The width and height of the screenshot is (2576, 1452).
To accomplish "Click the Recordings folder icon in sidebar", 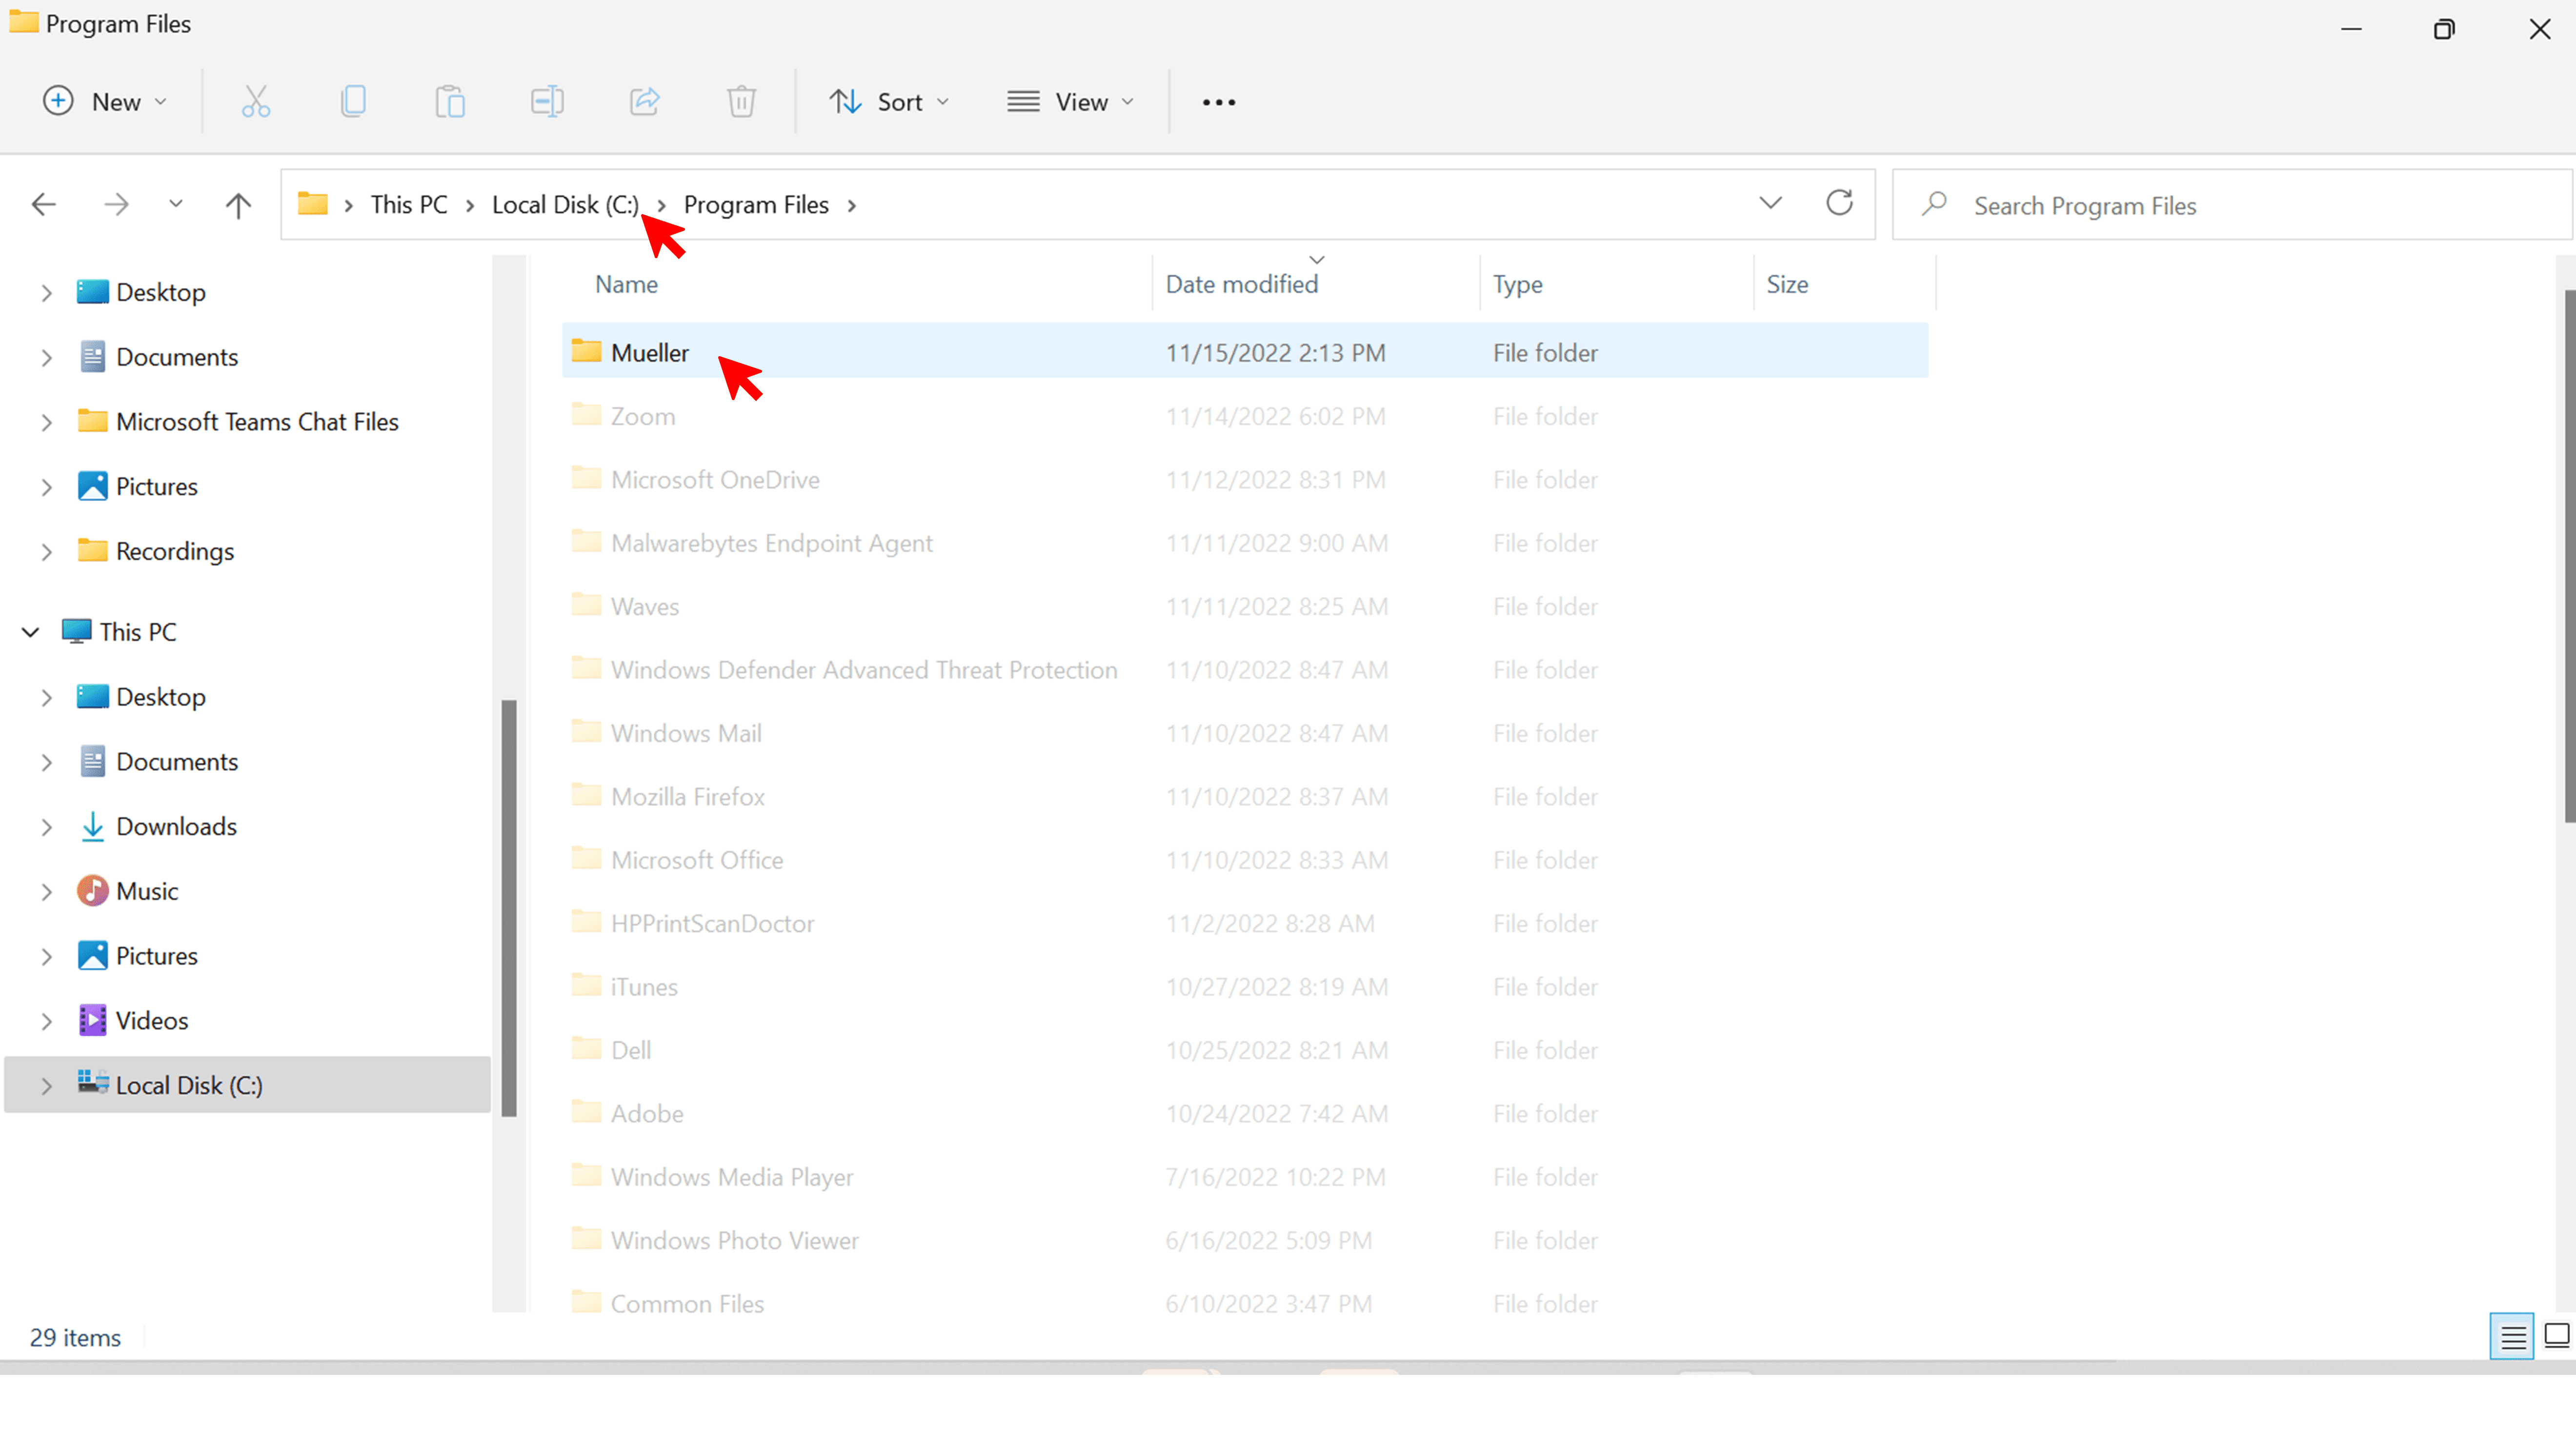I will 92,550.
